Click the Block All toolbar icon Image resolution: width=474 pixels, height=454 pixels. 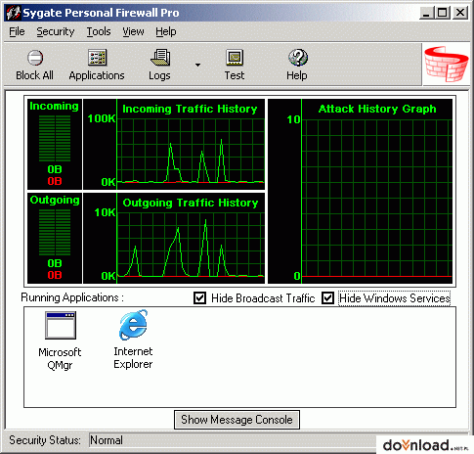pos(35,58)
